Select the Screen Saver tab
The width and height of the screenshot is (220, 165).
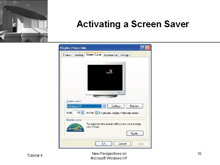(x=94, y=55)
